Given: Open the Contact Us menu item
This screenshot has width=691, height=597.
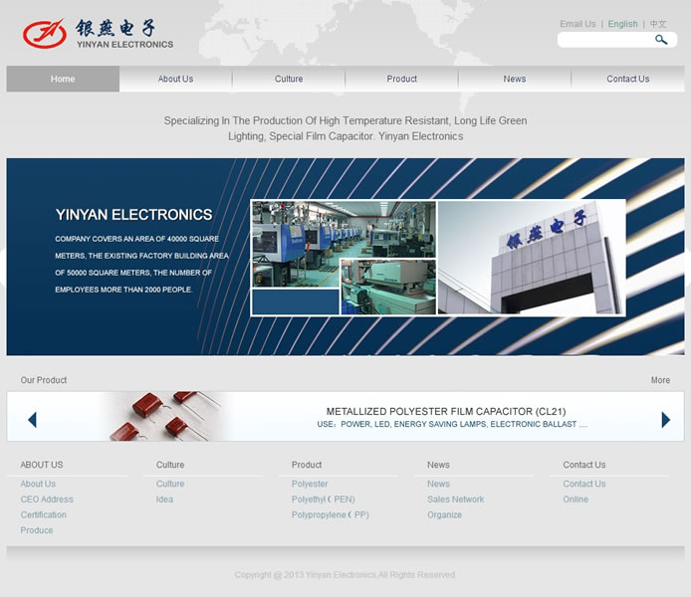Looking at the screenshot, I should pyautogui.click(x=628, y=79).
